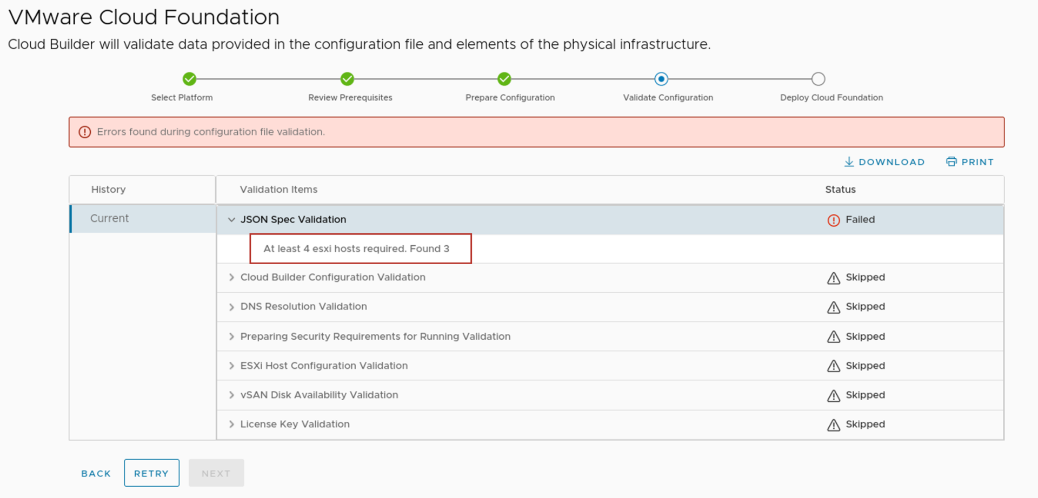
Task: Click the Validation Items column header
Action: pyautogui.click(x=278, y=190)
